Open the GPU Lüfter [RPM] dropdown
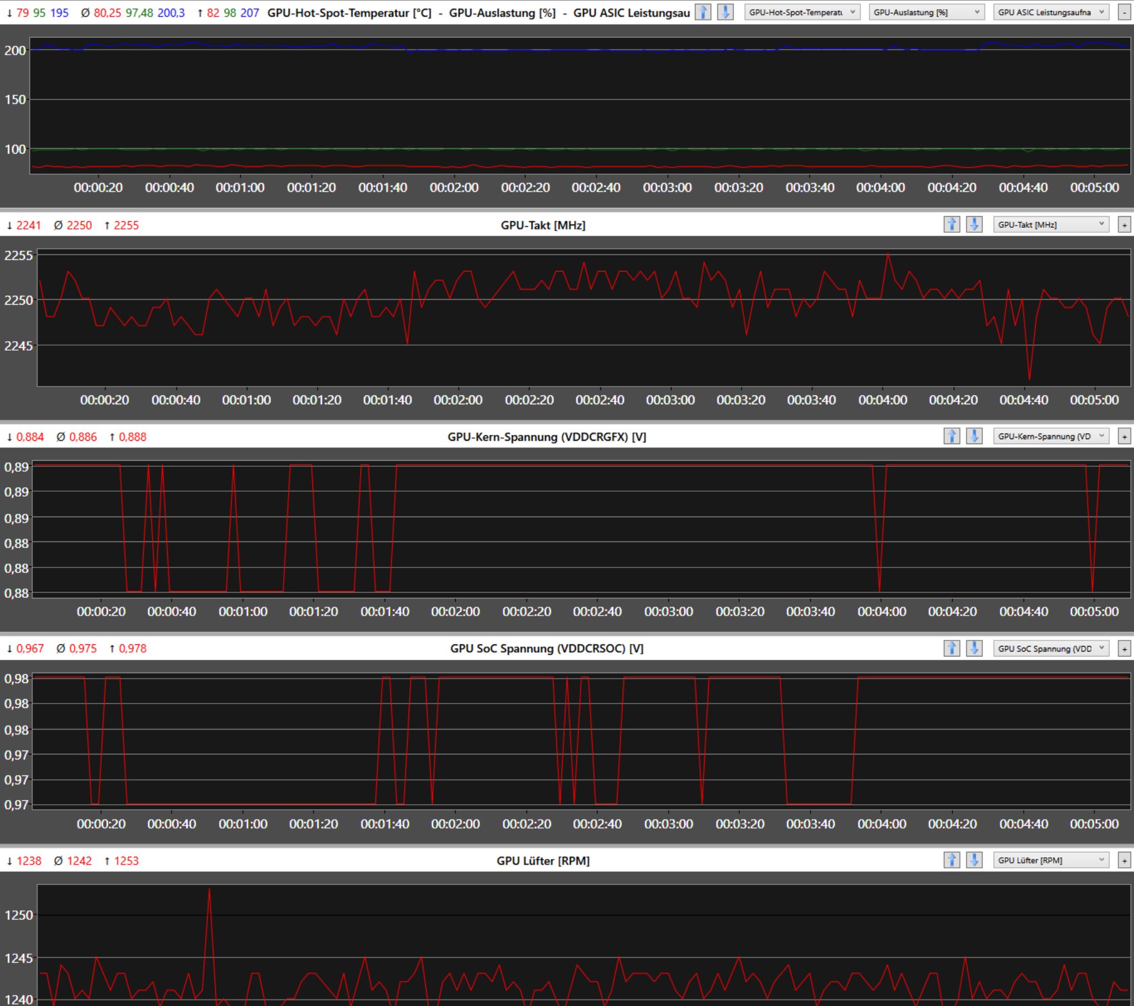This screenshot has height=1006, width=1134. pyautogui.click(x=1051, y=860)
